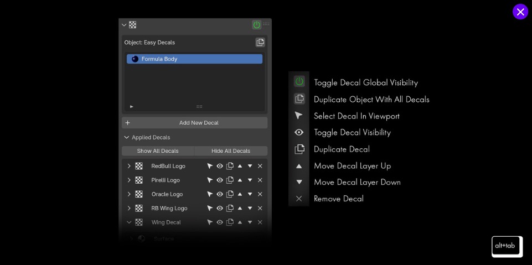The image size is (532, 265).
Task: Move RB Wing Logo layer down
Action: click(x=250, y=208)
